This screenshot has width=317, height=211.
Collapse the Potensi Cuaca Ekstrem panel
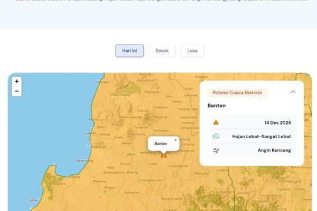pyautogui.click(x=293, y=92)
